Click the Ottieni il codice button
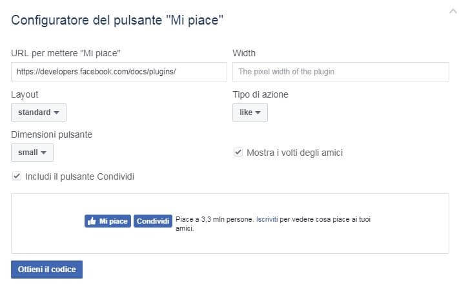Viewport: 459px width, 287px height. (x=46, y=269)
